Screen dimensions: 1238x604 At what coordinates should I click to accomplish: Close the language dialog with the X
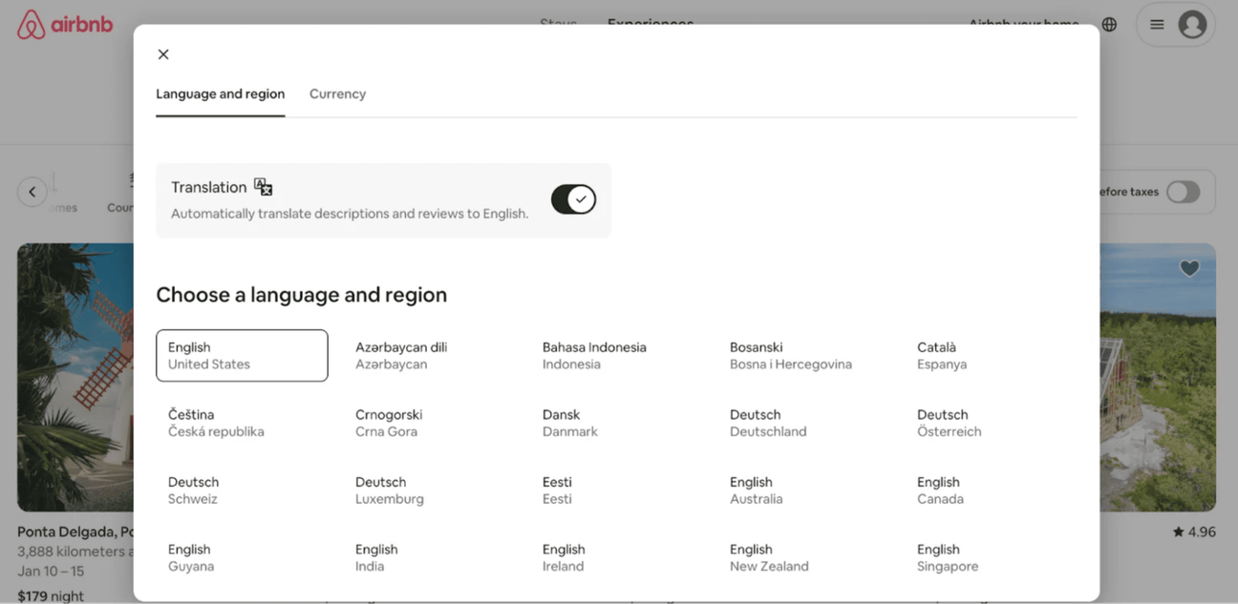pyautogui.click(x=162, y=54)
